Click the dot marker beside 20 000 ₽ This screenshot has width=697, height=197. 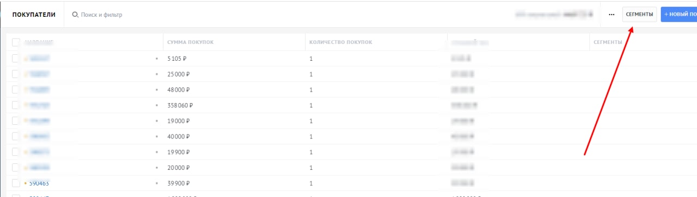tap(157, 168)
